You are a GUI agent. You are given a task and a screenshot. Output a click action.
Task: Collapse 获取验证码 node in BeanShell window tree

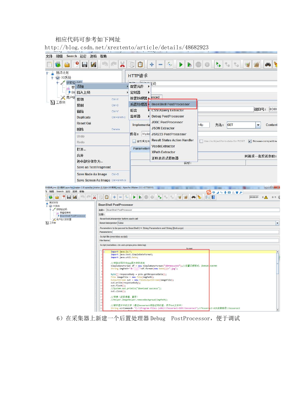(x=51, y=209)
